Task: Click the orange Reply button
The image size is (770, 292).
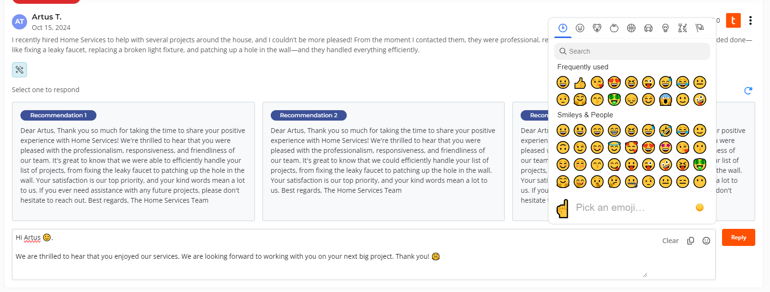Action: tap(738, 237)
